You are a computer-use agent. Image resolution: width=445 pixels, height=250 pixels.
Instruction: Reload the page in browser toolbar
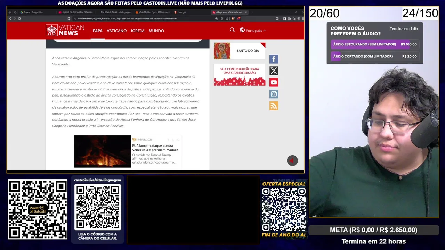(19, 18)
